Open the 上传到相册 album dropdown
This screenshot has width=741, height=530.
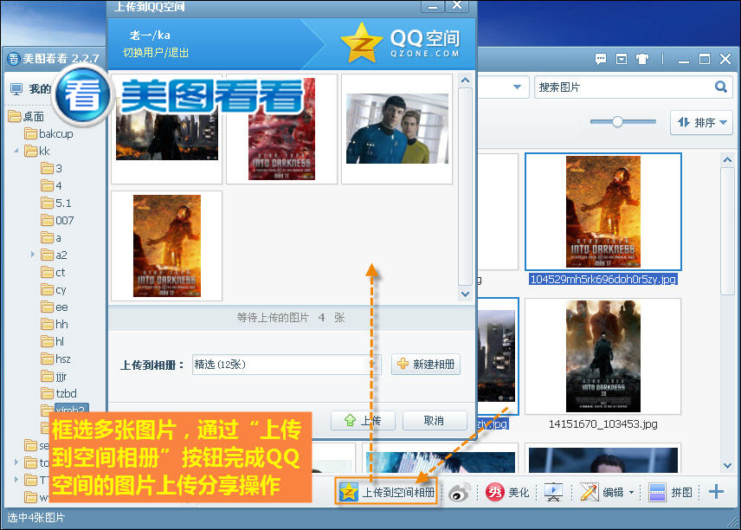[287, 365]
